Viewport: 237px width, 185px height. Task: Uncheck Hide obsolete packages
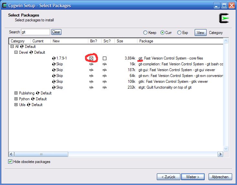point(10,162)
